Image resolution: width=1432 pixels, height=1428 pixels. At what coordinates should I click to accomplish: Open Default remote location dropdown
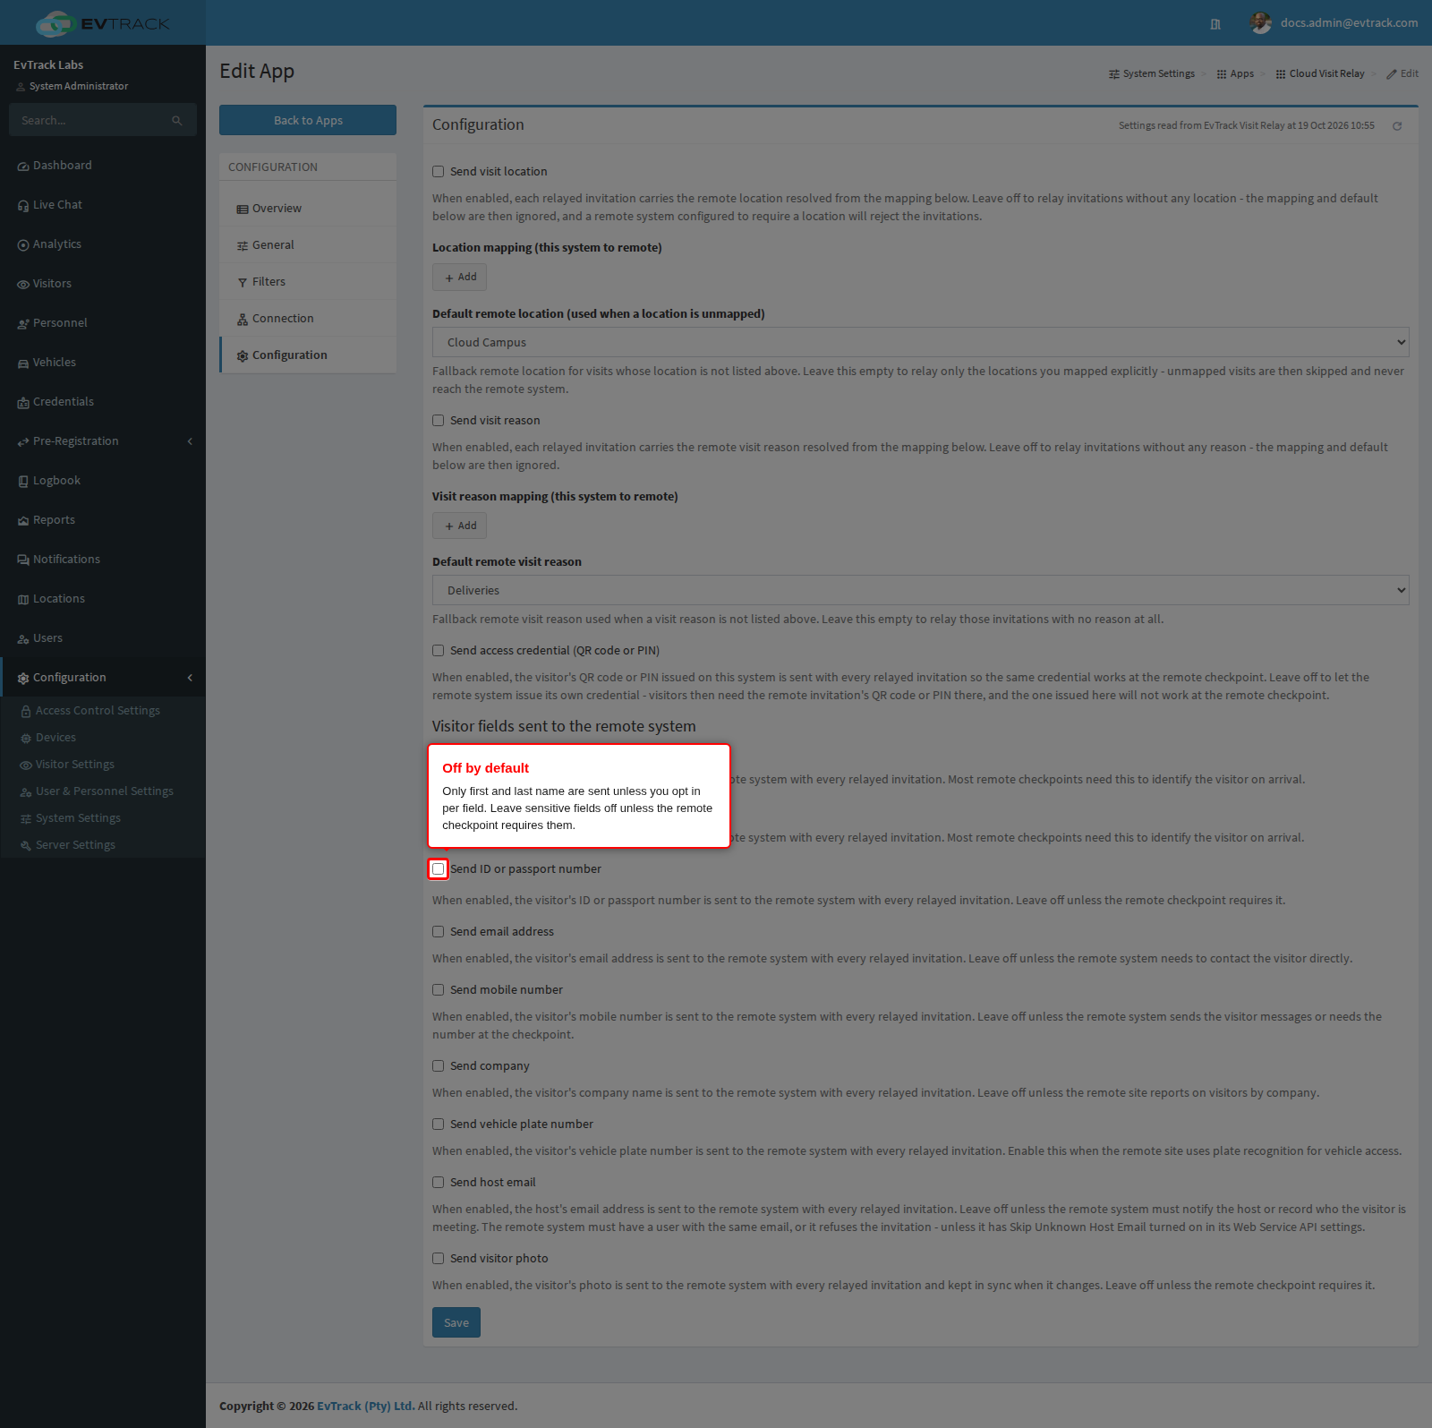pos(921,342)
